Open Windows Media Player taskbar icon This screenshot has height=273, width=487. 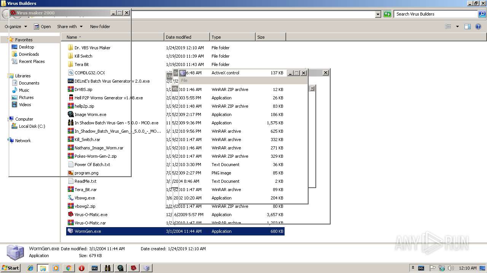click(x=56, y=268)
